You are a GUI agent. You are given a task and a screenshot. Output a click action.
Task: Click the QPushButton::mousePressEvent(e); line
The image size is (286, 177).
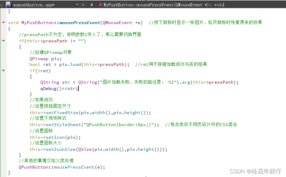tap(62, 167)
